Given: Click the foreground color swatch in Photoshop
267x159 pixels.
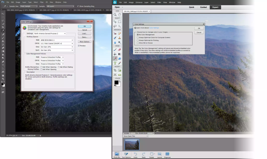Looking at the screenshot, I should pos(2,84).
